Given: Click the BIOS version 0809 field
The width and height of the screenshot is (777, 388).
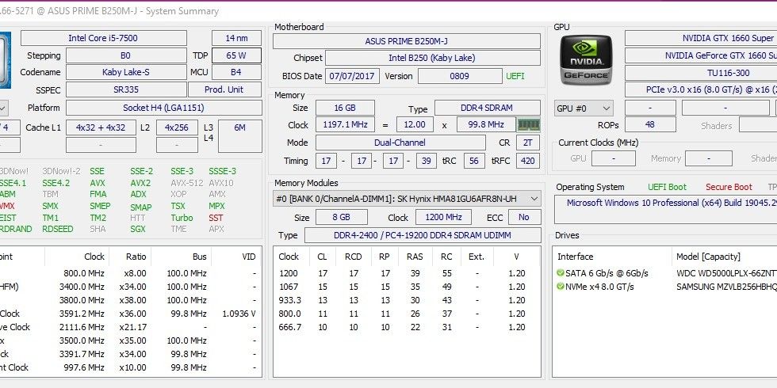Looking at the screenshot, I should (x=460, y=76).
